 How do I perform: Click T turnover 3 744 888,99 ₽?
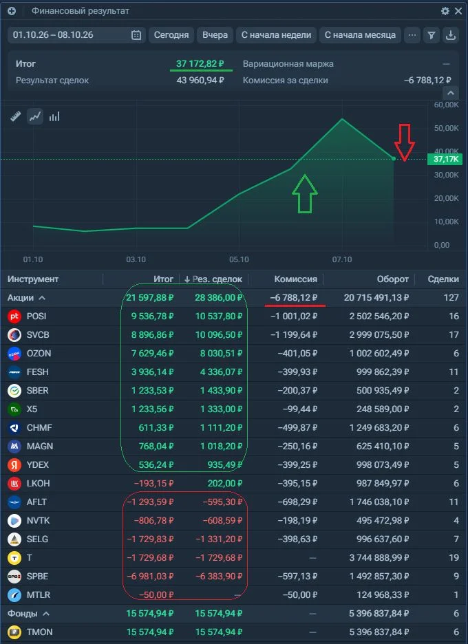click(379, 558)
